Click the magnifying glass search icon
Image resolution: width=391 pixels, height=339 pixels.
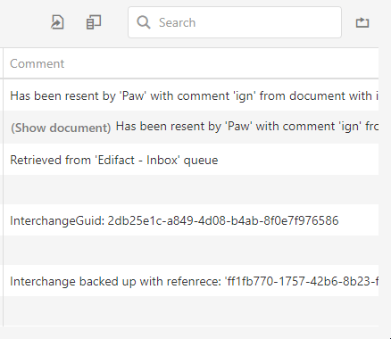[x=144, y=22]
